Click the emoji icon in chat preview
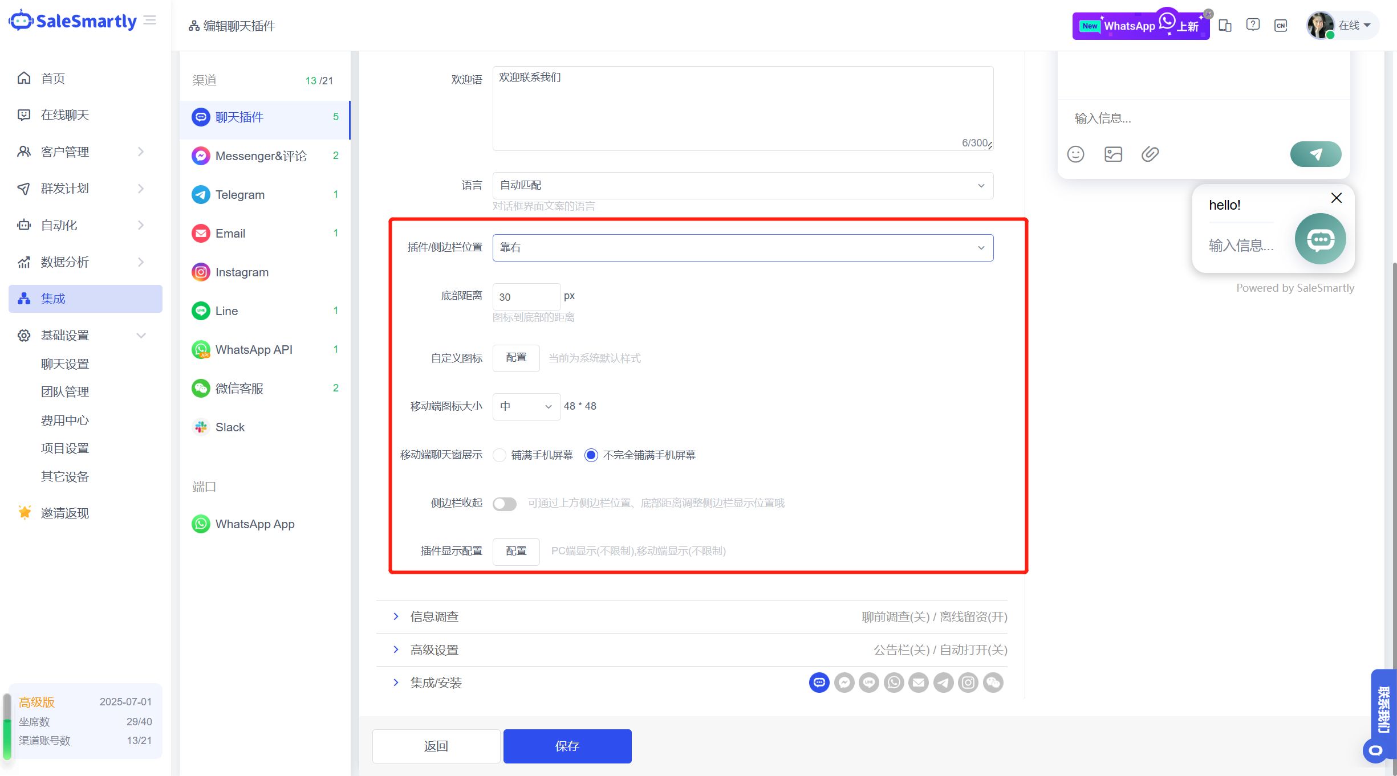 coord(1075,154)
